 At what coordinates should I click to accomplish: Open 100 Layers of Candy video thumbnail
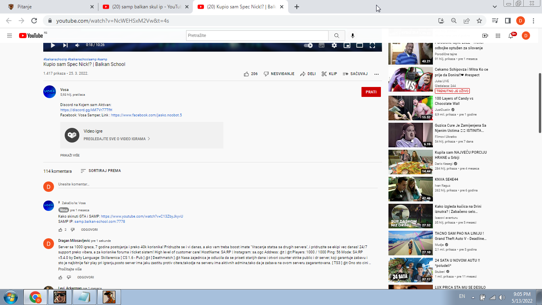tap(411, 108)
